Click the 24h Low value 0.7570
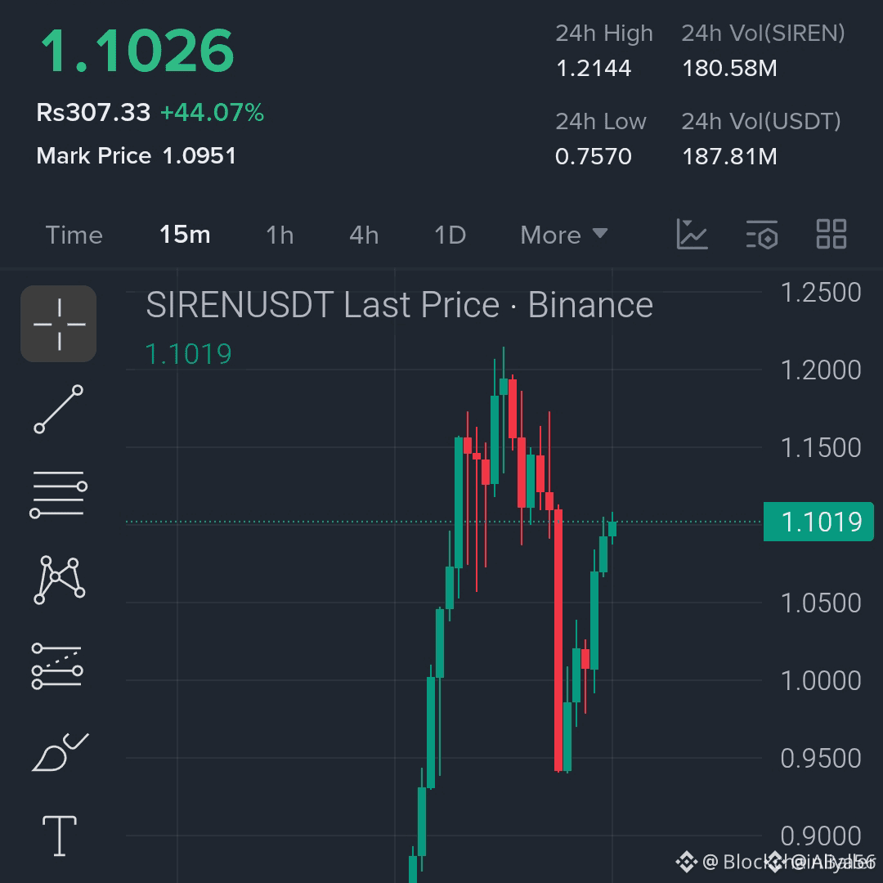The height and width of the screenshot is (883, 883). tap(593, 156)
